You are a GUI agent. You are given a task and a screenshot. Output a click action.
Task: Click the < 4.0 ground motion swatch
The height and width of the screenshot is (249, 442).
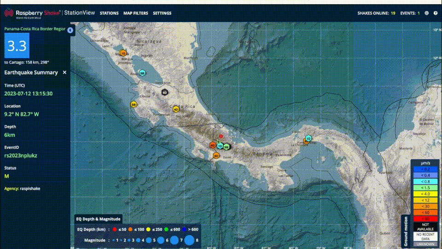coord(425,194)
